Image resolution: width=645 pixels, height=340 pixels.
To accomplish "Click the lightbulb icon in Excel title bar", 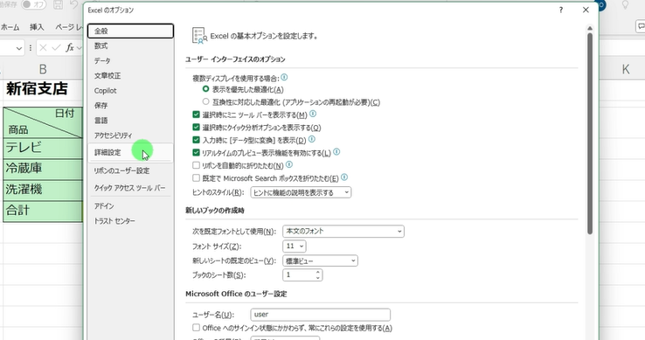I will 625,5.
